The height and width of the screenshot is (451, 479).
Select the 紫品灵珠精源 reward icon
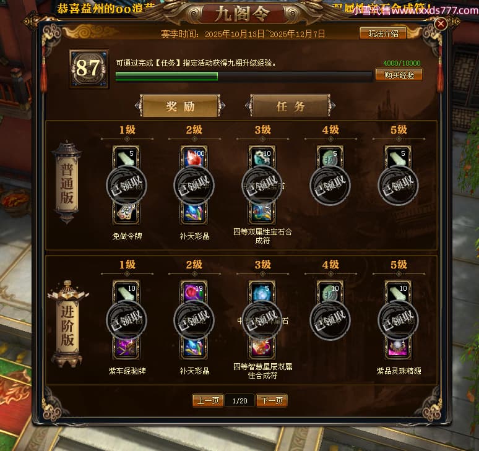398,348
